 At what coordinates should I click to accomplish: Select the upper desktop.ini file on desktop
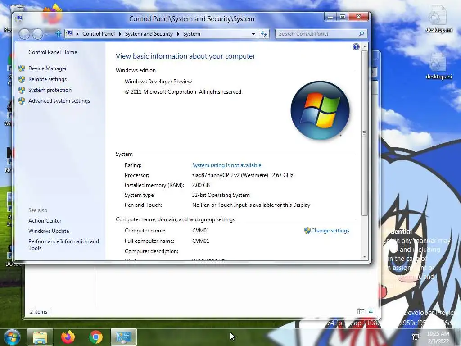[x=438, y=19]
